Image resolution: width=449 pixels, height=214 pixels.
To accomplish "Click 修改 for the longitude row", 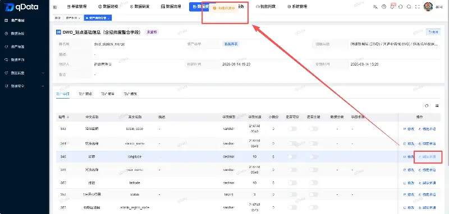I will (x=409, y=157).
